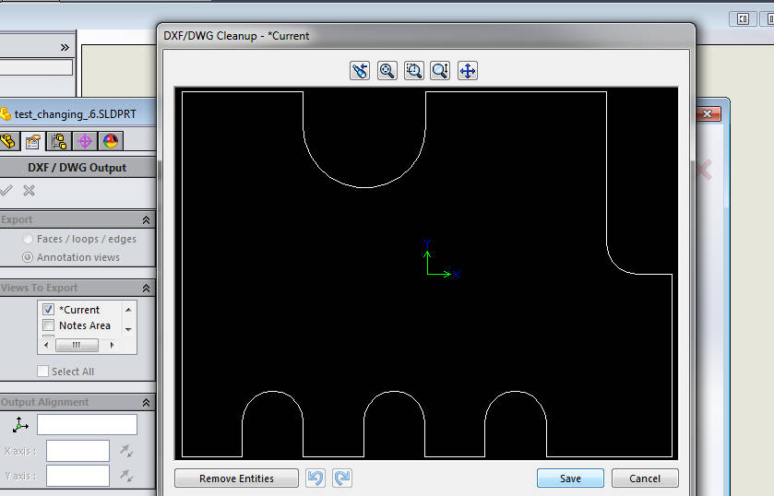Click the test_changing_.6.SLDPRT part name

(75, 114)
